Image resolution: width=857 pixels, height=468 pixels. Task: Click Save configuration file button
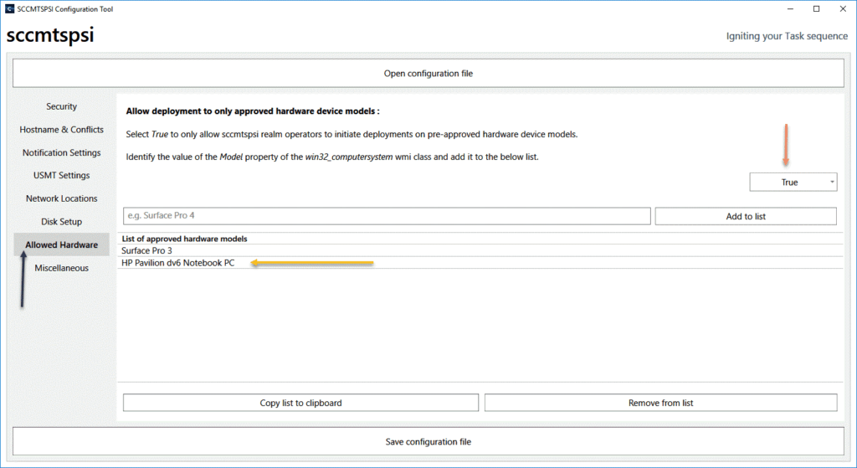click(428, 441)
